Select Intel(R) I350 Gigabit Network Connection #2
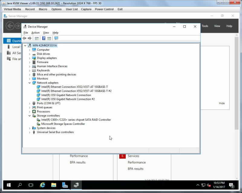Screen dimensions: 242x193 [x=68, y=99]
